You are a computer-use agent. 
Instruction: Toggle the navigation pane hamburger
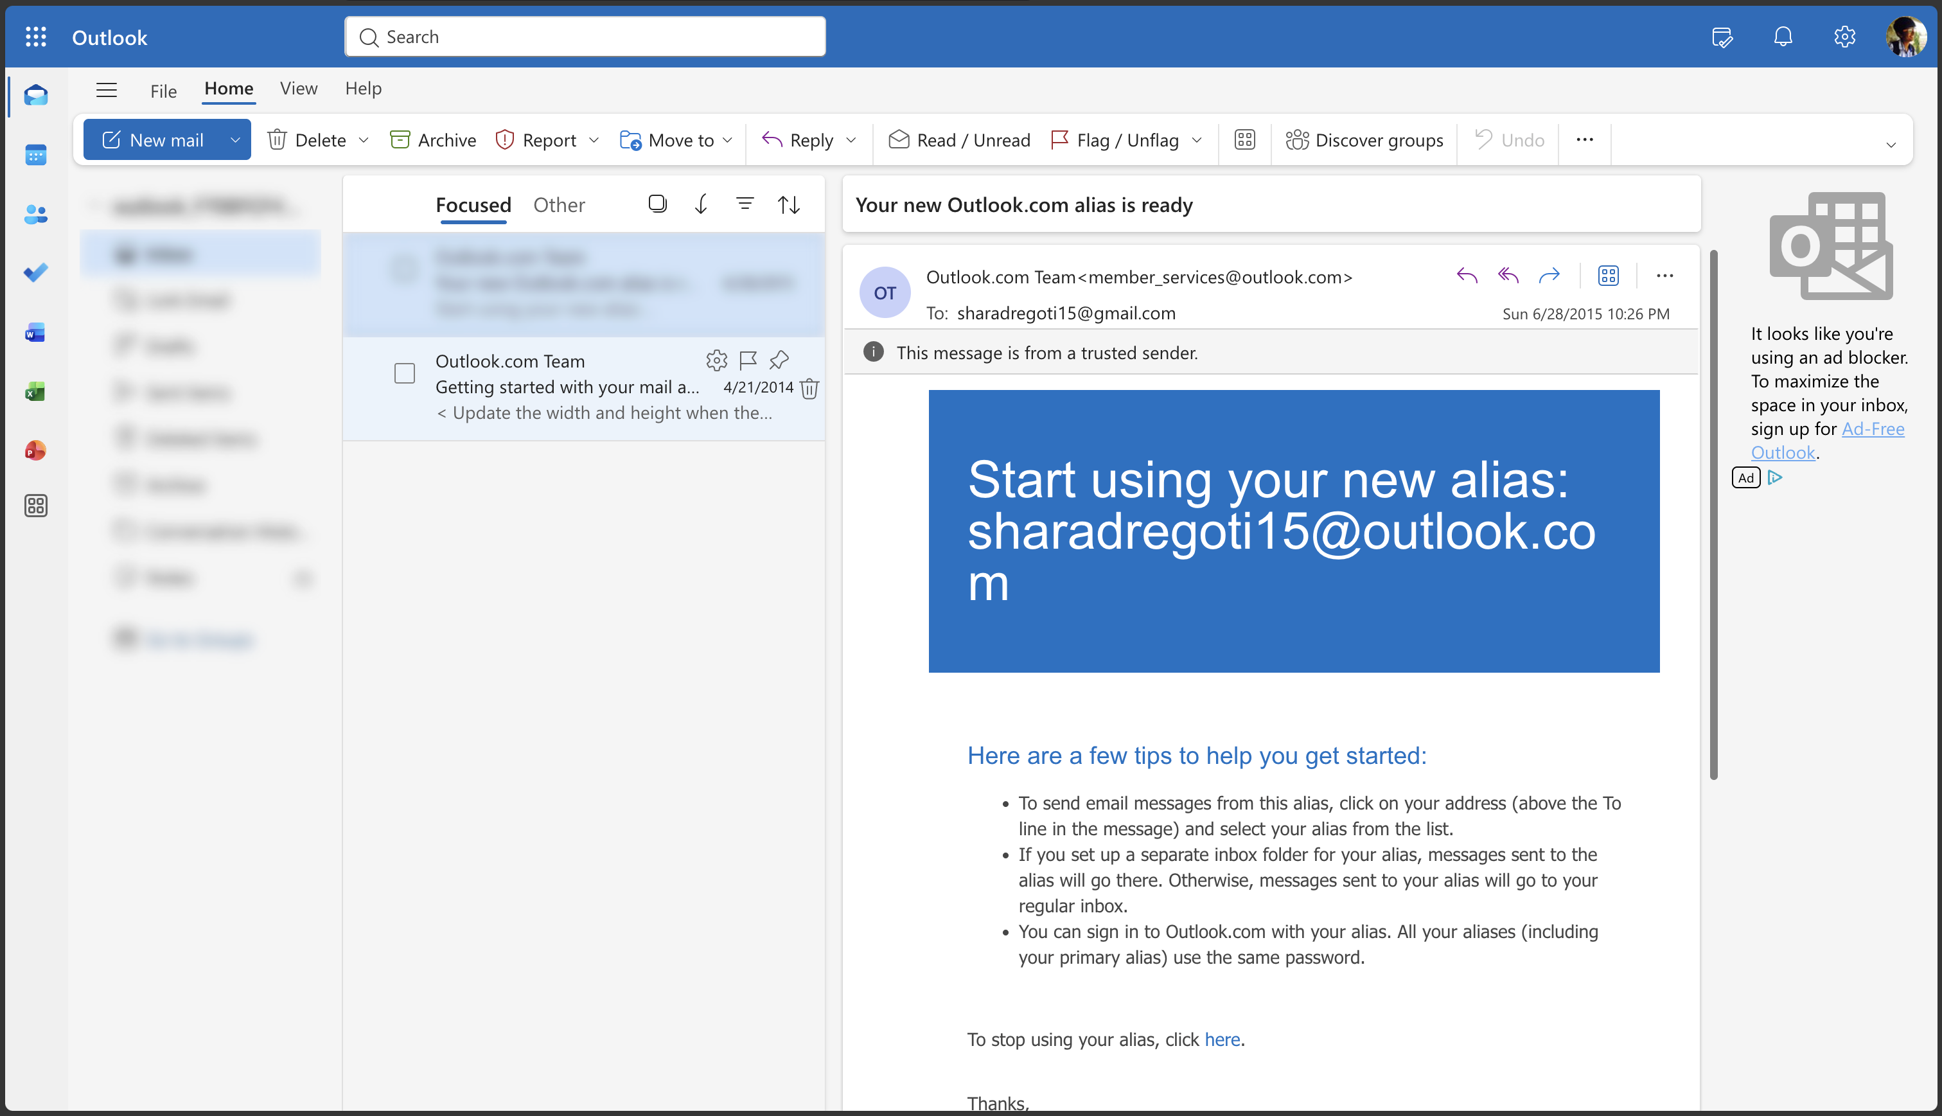[107, 91]
